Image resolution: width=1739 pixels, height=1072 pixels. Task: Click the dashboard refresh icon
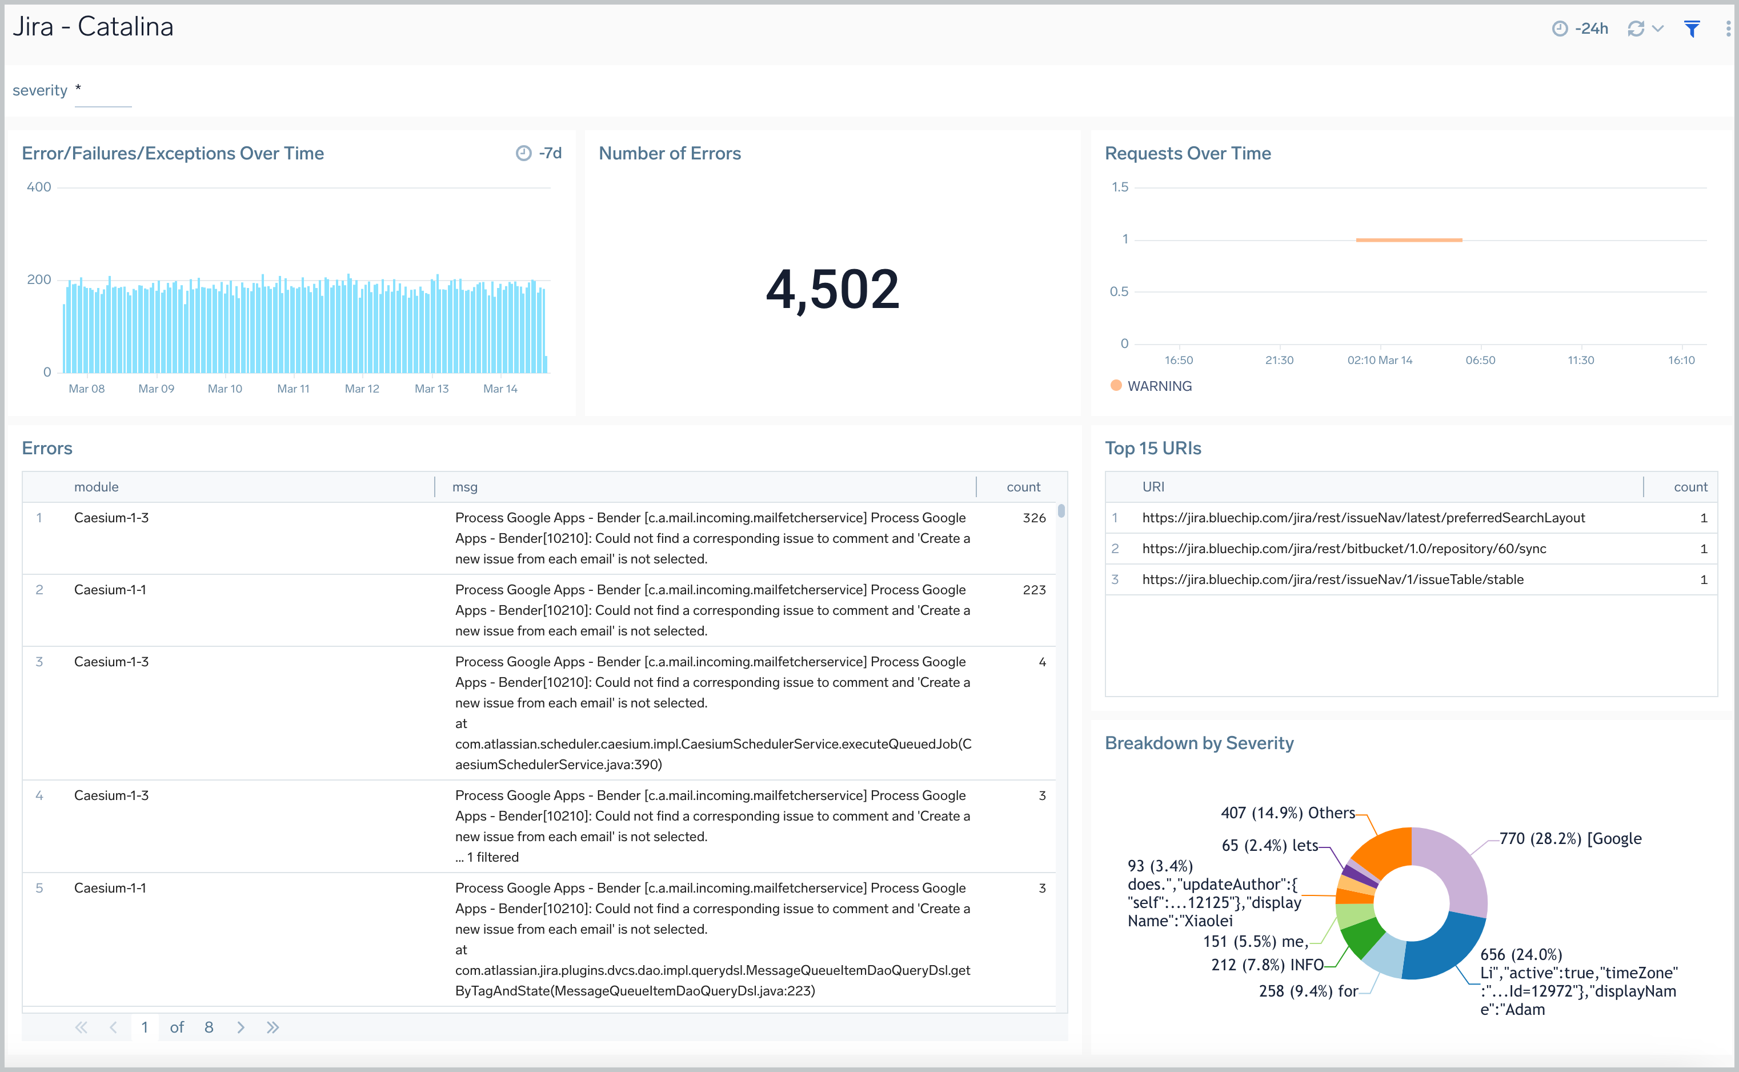click(1636, 29)
